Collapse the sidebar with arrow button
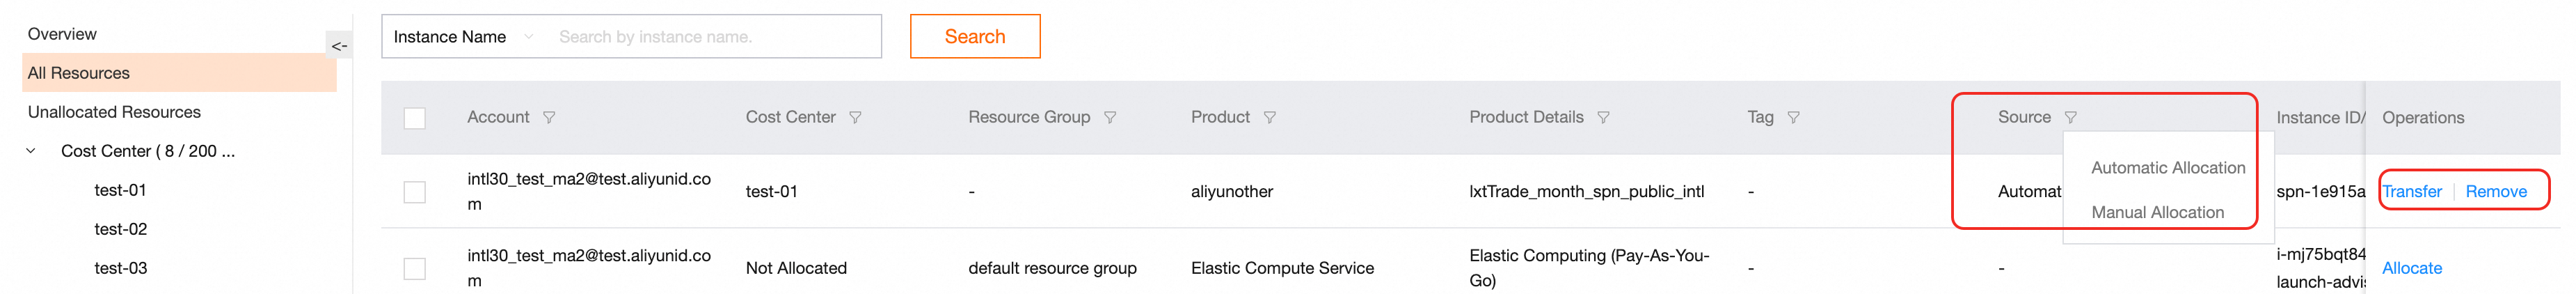 [x=339, y=46]
